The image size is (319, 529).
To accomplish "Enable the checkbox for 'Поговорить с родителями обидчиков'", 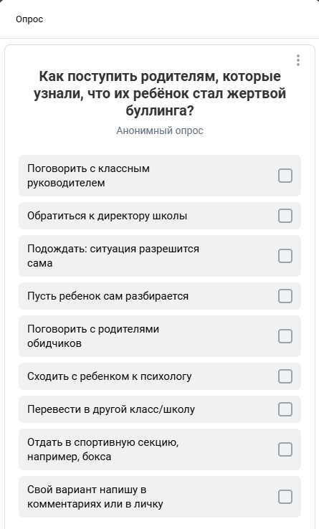I will [x=285, y=336].
